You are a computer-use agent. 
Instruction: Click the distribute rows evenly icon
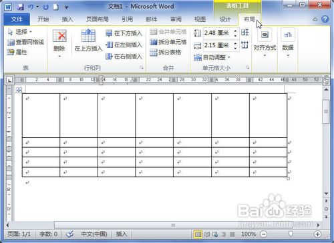tap(245, 33)
